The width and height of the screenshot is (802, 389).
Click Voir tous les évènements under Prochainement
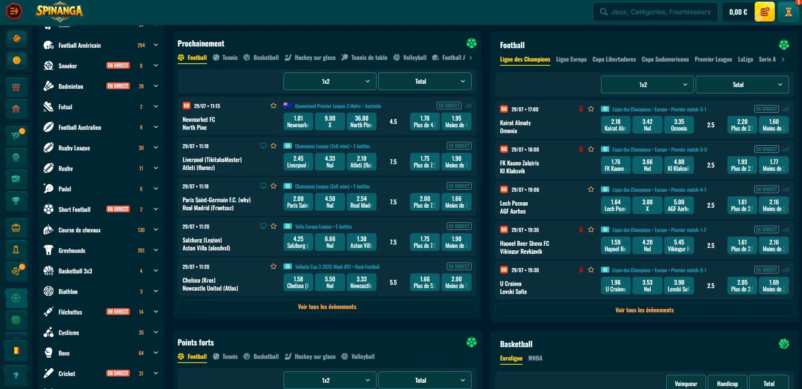coord(327,307)
